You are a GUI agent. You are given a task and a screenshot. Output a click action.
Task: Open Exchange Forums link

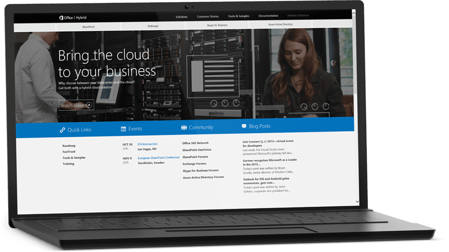click(x=195, y=164)
